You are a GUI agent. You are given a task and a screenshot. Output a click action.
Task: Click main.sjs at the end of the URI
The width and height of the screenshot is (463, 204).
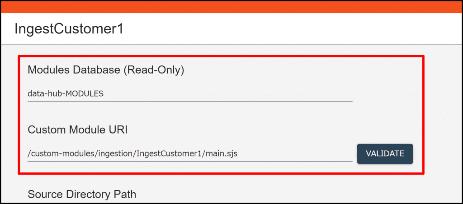pos(221,154)
